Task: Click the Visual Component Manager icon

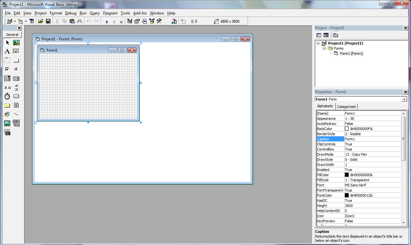Action: tap(174, 21)
